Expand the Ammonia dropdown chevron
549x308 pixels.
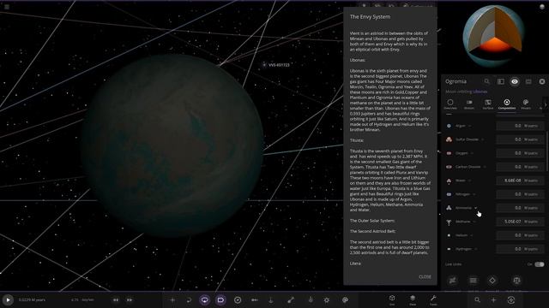point(475,208)
